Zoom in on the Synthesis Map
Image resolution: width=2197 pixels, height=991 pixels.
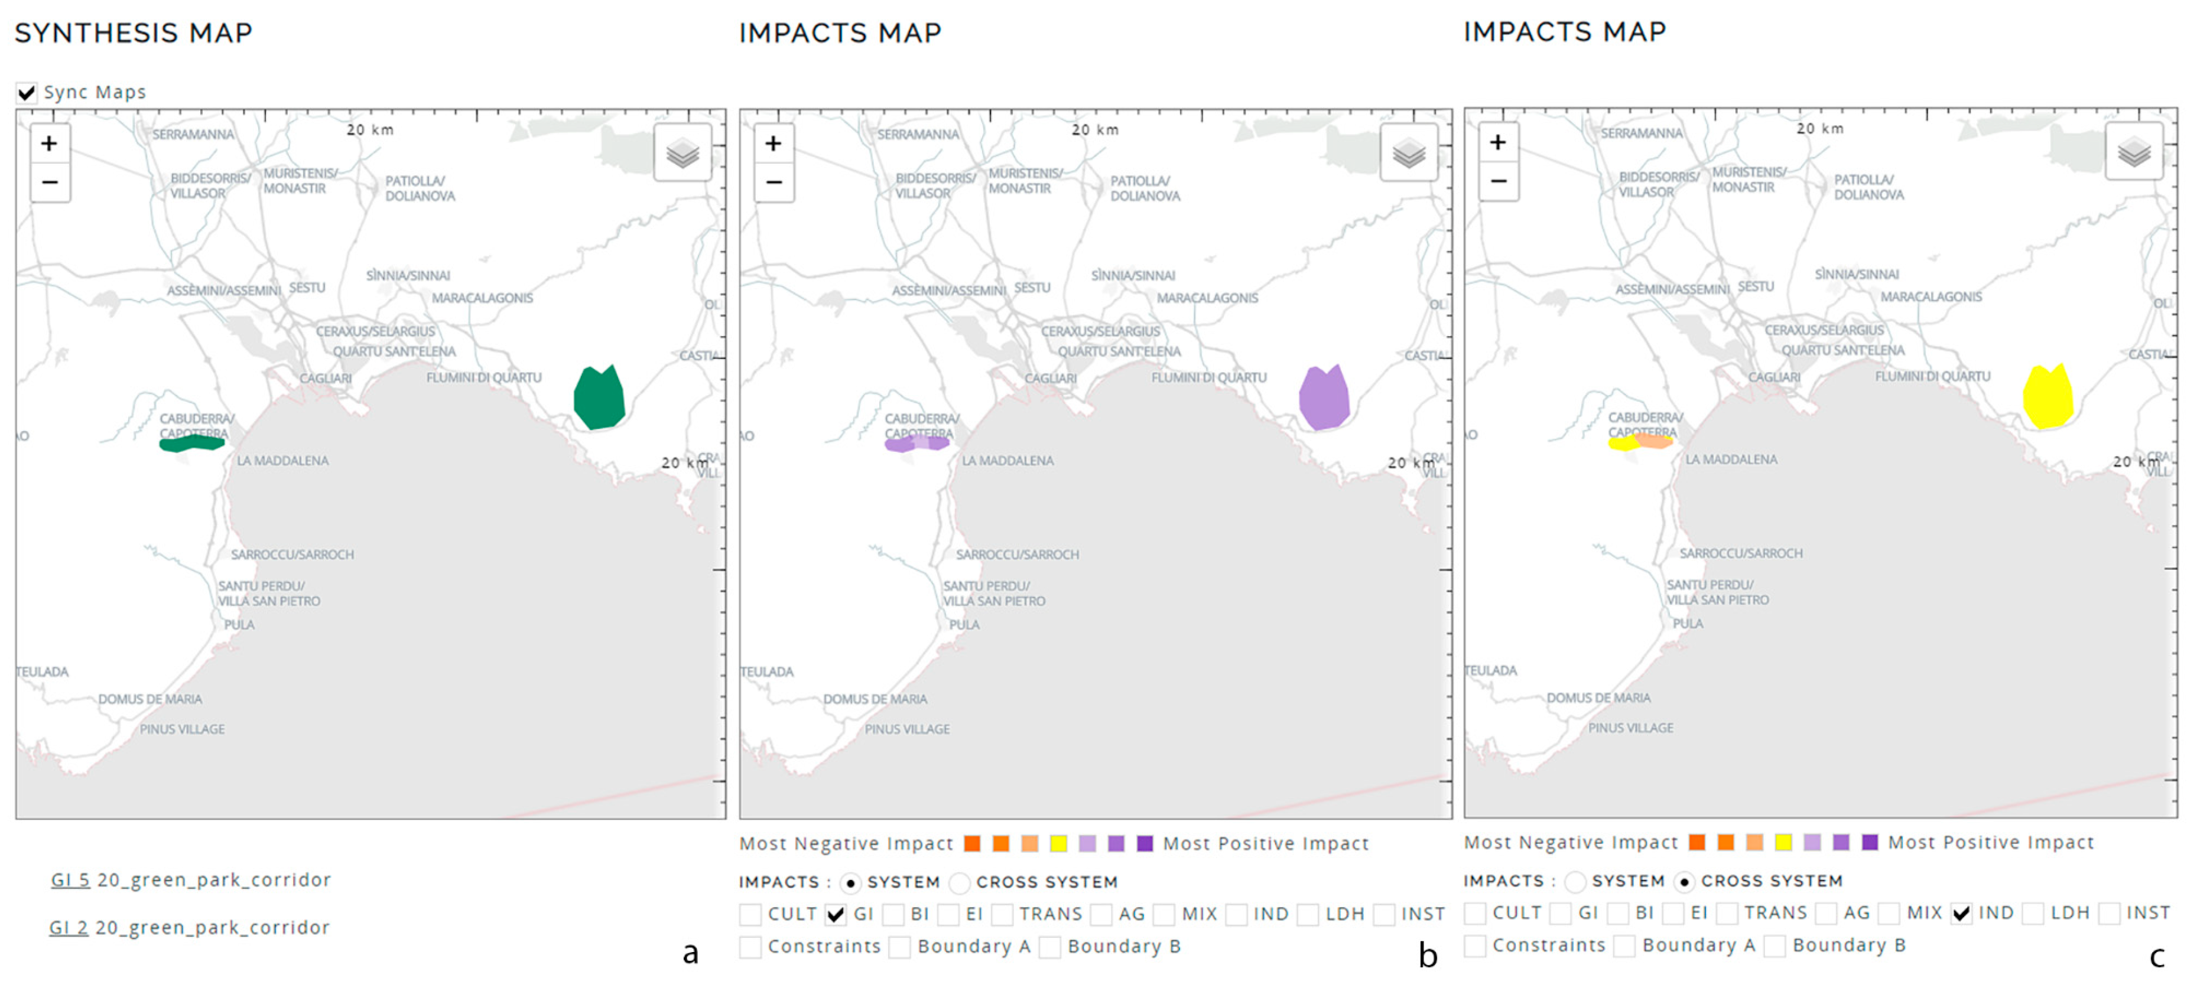pos(50,143)
